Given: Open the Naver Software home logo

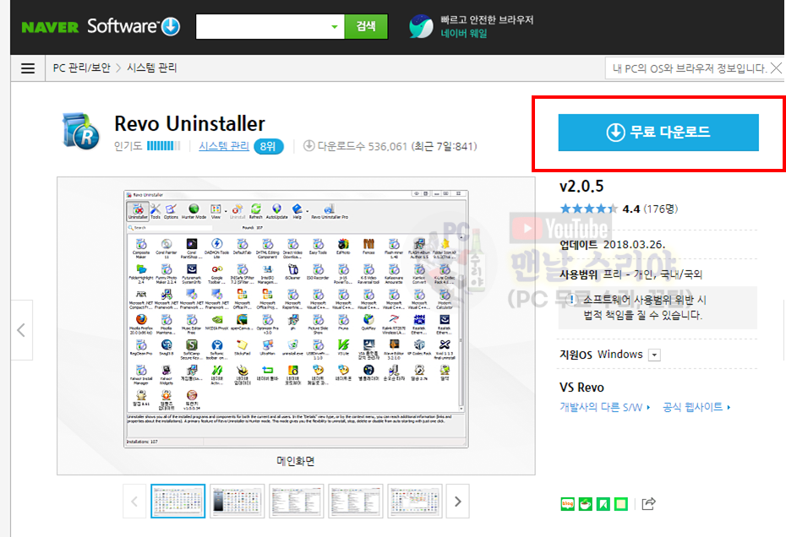Looking at the screenshot, I should 134,26.
